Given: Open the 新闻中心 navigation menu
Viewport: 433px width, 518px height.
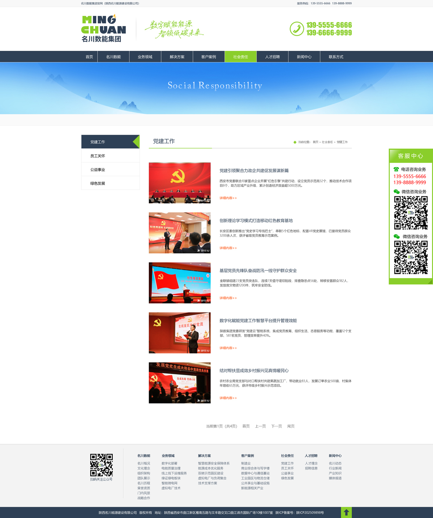Looking at the screenshot, I should point(304,57).
